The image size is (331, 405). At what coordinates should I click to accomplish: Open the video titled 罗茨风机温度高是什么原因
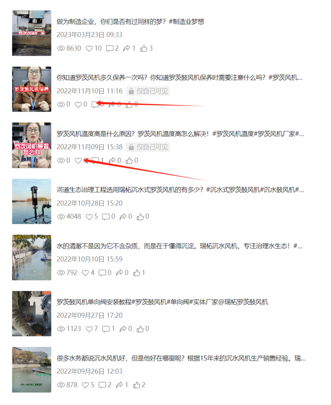pyautogui.click(x=181, y=134)
